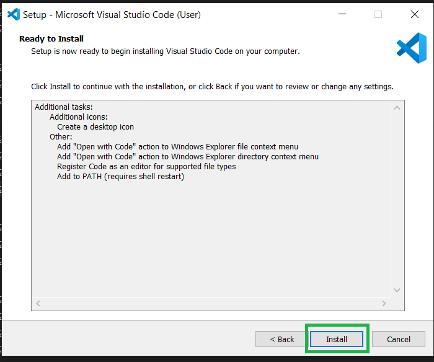
Task: Select "Register Code as an editor" line
Action: [146, 167]
